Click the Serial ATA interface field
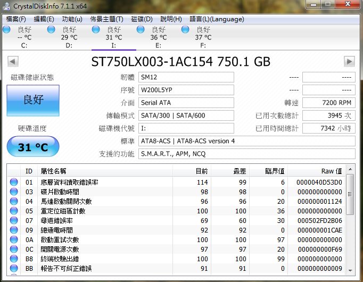Viewport: 363px width, 282px height. click(x=186, y=103)
